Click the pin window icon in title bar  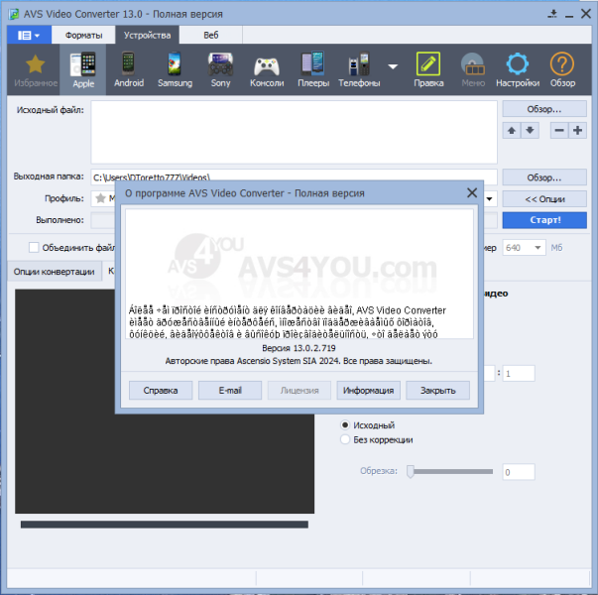(x=552, y=14)
